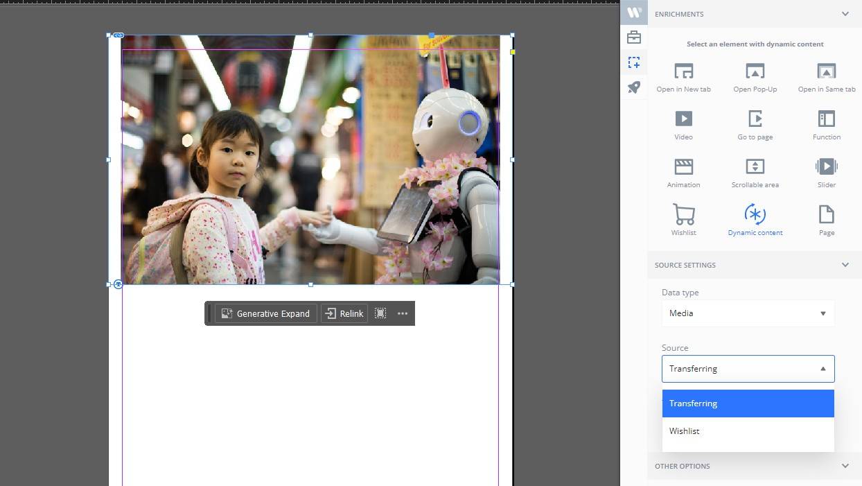
Task: Choose the Function enrichment icon
Action: pos(826,125)
